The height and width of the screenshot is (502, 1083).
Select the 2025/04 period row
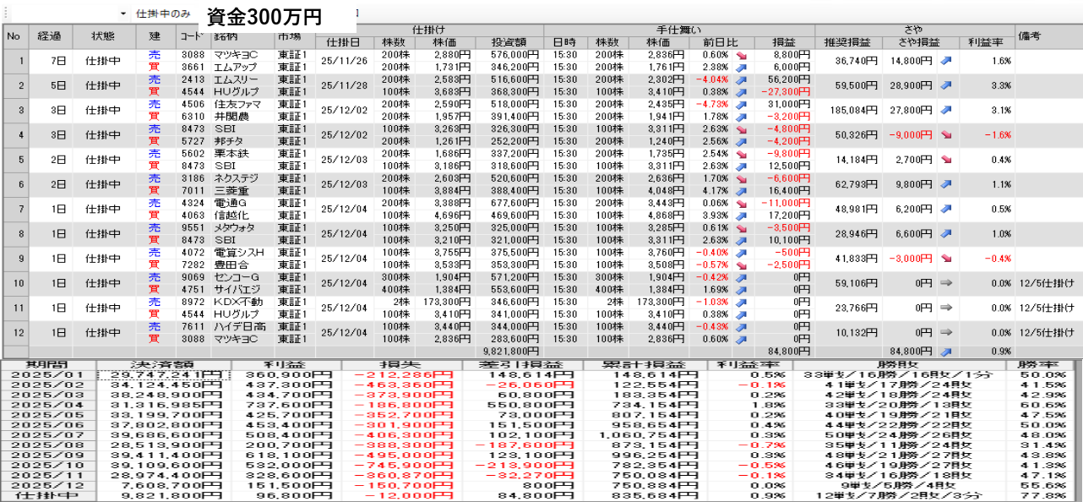(x=50, y=406)
